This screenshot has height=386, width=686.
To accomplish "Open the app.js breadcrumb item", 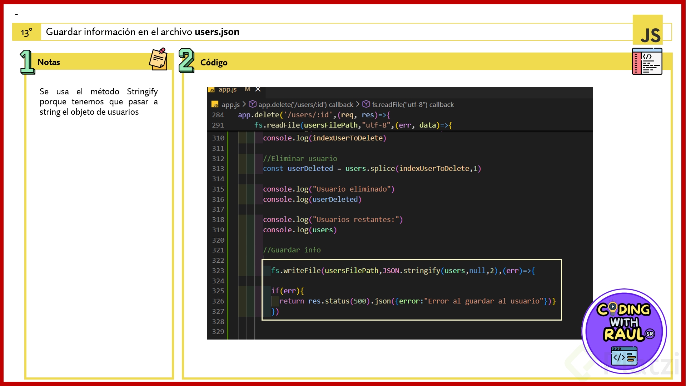I will point(230,104).
